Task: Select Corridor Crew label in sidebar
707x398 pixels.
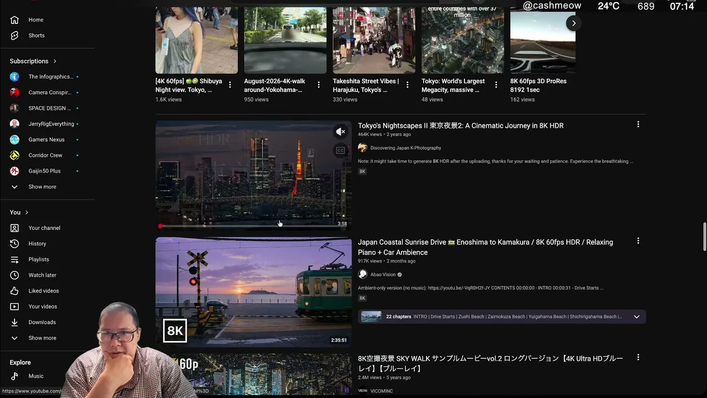Action: click(45, 155)
